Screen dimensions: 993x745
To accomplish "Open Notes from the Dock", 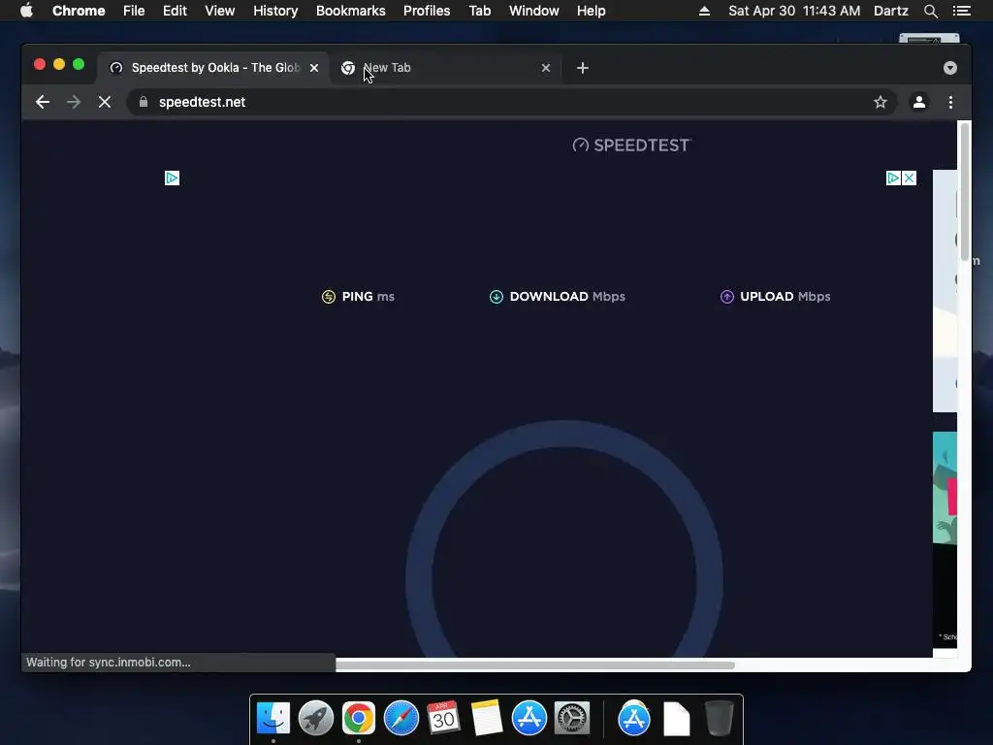I will [487, 719].
